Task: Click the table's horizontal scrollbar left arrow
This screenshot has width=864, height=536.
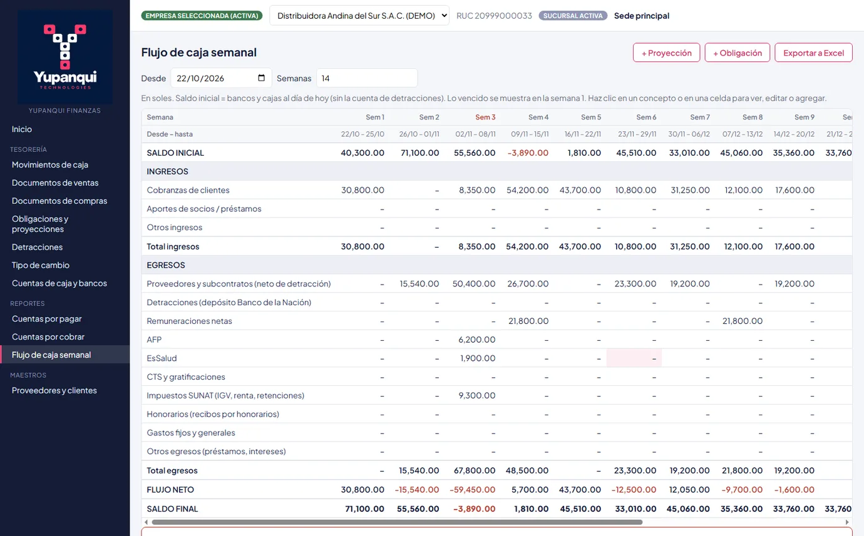Action: (147, 522)
